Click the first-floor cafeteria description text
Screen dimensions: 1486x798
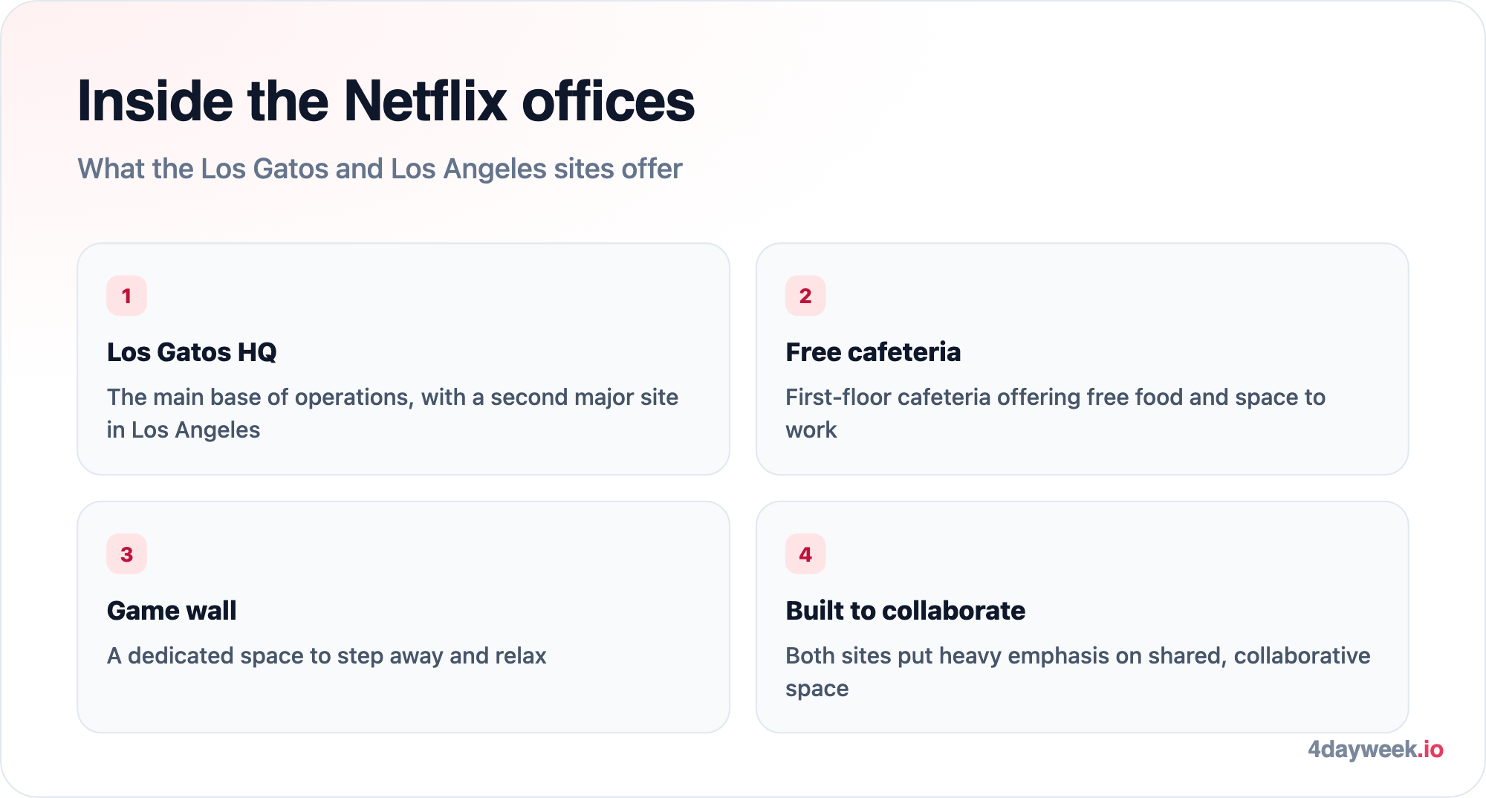click(x=1055, y=413)
